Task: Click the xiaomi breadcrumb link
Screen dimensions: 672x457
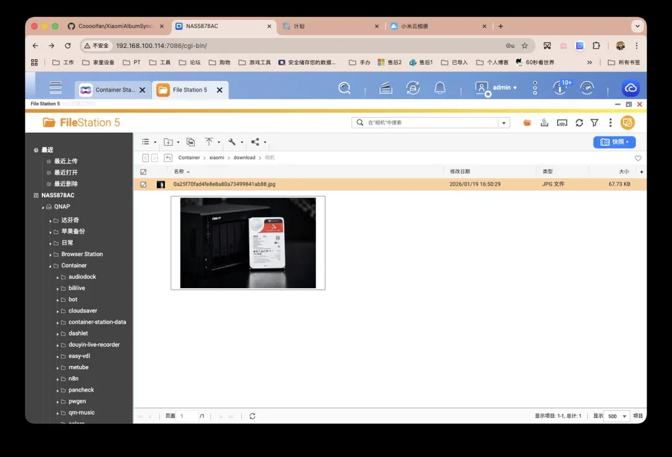Action: point(217,158)
